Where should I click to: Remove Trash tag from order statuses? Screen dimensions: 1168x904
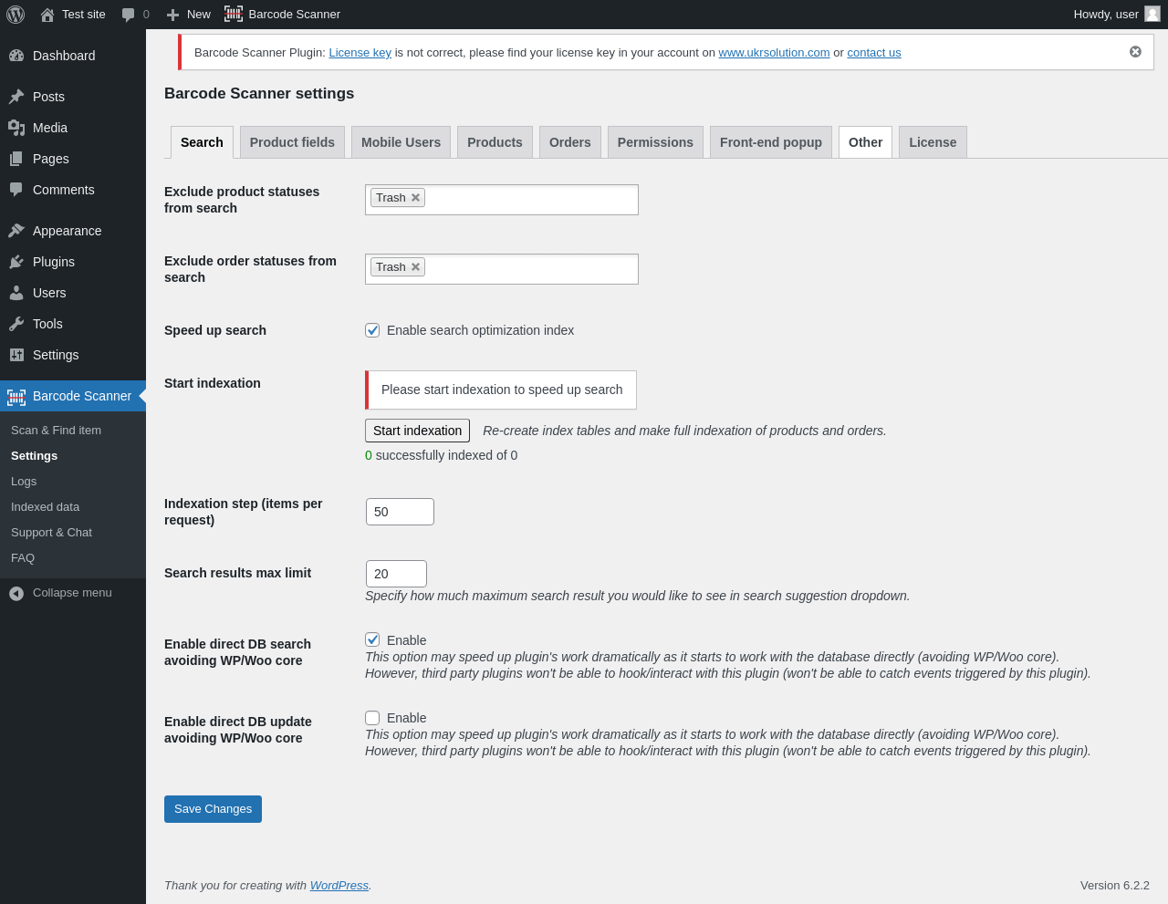point(415,267)
